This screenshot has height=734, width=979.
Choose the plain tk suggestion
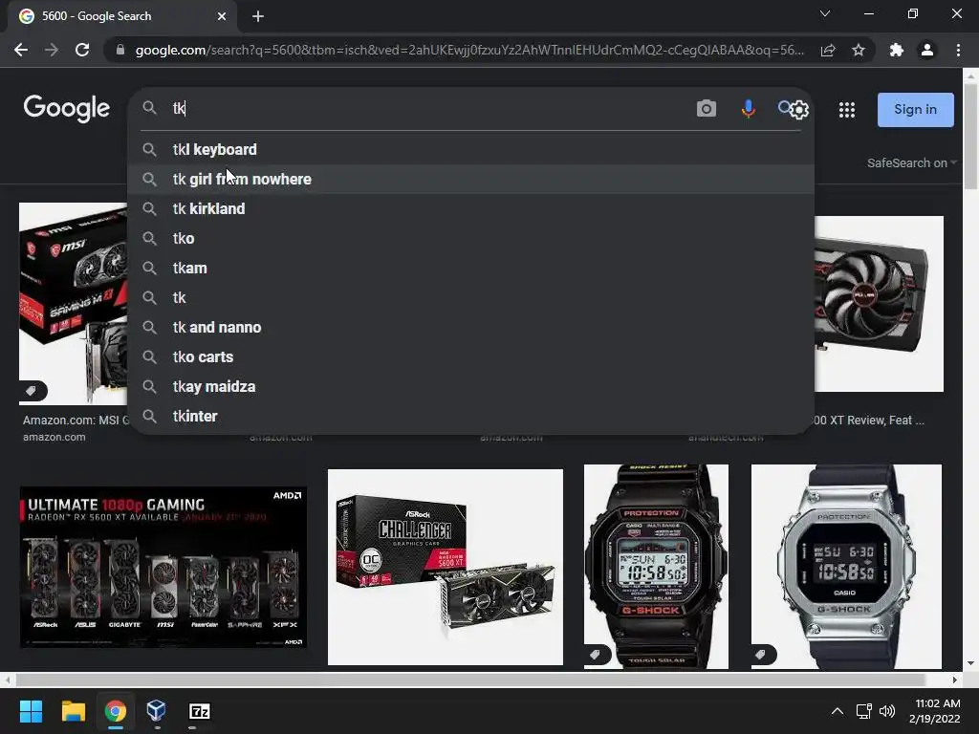(x=470, y=298)
